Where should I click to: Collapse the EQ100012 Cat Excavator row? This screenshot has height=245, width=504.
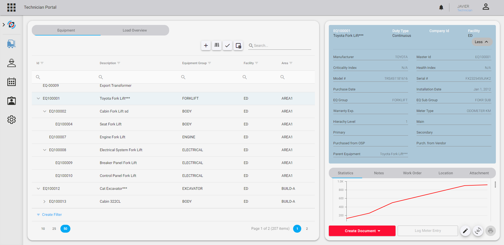coord(38,188)
